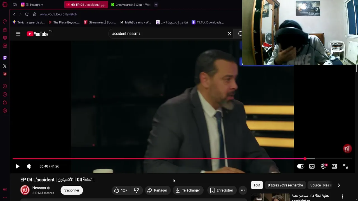Toggle subtitles/closed captions button
The height and width of the screenshot is (201, 358).
tap(312, 166)
